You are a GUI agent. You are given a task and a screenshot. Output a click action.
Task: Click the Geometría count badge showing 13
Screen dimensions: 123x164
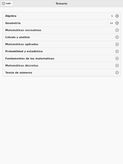click(111, 23)
